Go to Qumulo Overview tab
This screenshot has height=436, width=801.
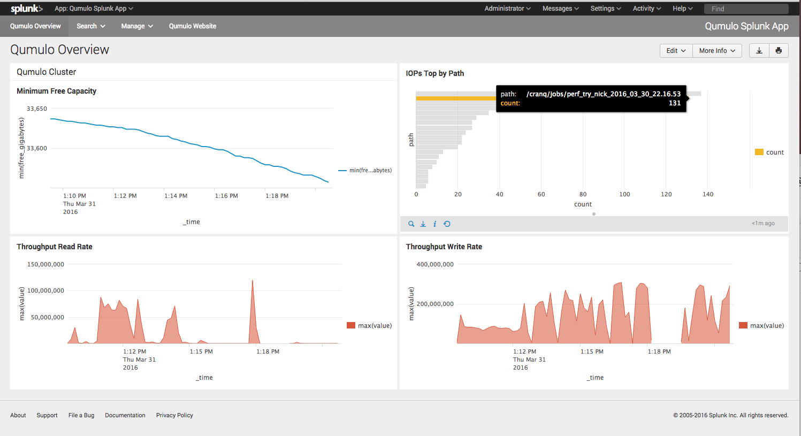[x=35, y=26]
